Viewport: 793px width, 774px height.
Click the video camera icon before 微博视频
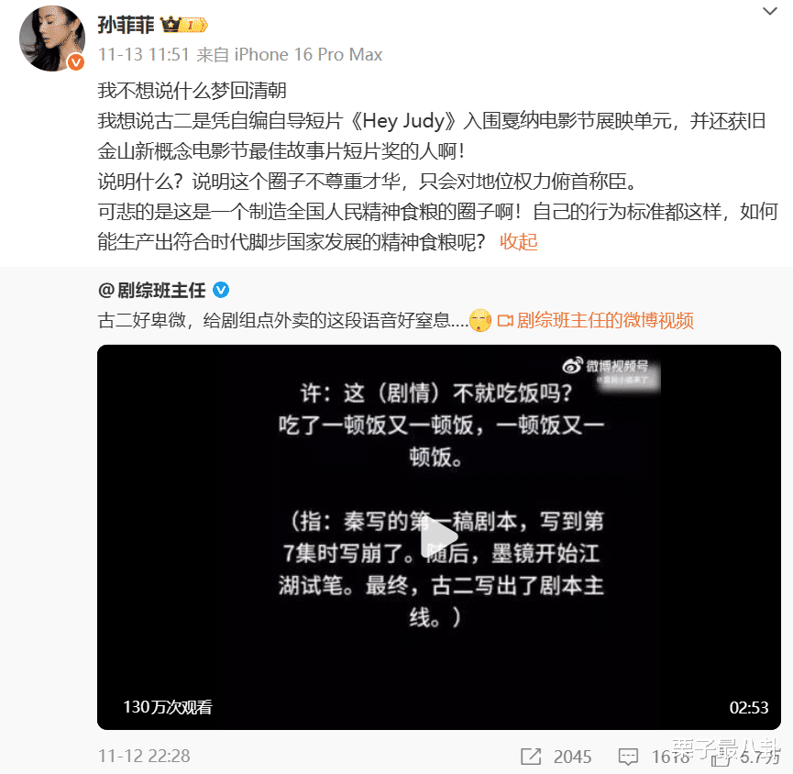505,321
